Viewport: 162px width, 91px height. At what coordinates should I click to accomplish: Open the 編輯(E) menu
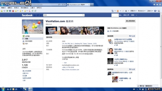pos(10,8)
